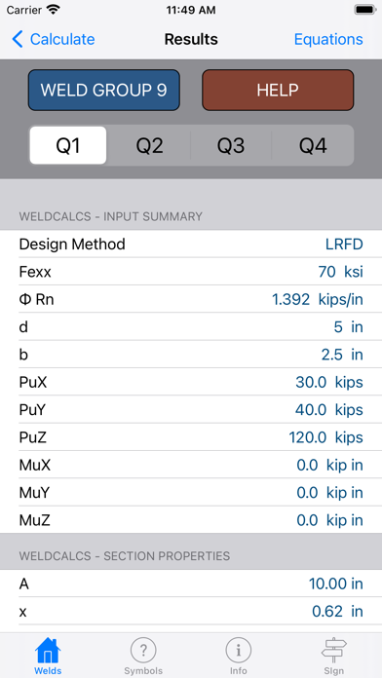Screen dimensions: 382x678
Task: Tap the 11:49 AM clock
Action: click(191, 11)
